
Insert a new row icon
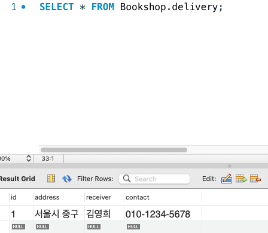tap(241, 179)
